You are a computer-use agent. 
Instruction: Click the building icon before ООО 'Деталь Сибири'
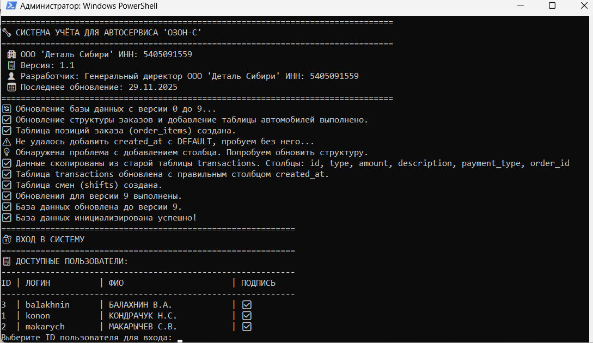coord(11,54)
